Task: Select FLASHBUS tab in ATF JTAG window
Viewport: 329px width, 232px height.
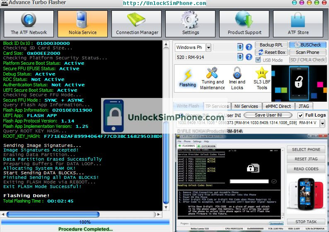Action: (x=187, y=146)
